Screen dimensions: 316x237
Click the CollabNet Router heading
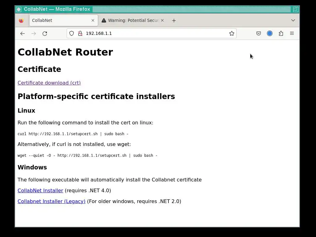(65, 52)
